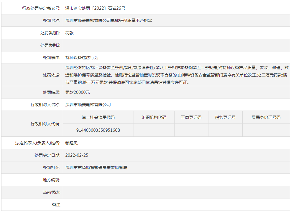Click the 组织机构代码 column header
This screenshot has height=212, width=291.
(154, 117)
